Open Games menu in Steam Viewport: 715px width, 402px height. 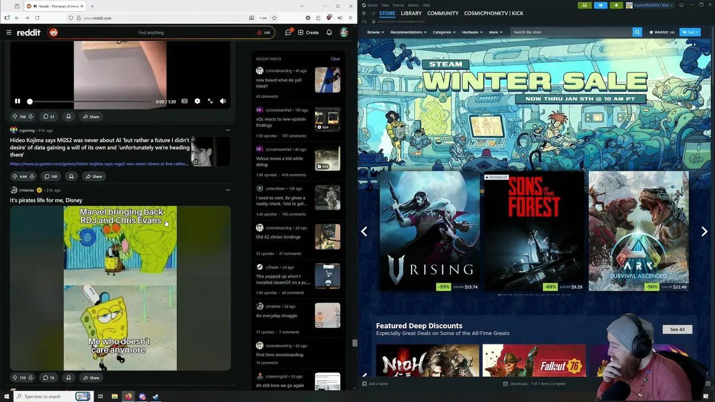pos(413,5)
